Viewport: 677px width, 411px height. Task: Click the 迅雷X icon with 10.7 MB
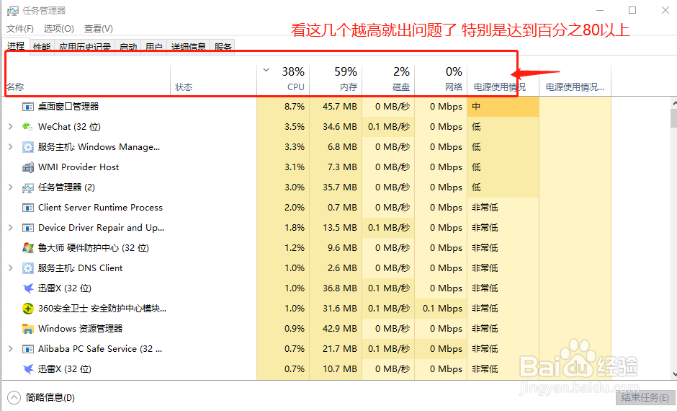click(28, 369)
